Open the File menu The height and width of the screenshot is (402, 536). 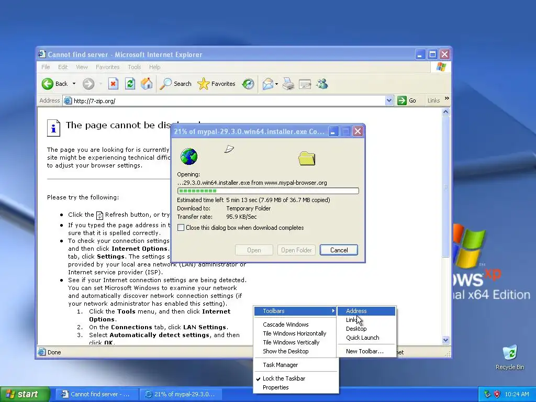pos(46,67)
